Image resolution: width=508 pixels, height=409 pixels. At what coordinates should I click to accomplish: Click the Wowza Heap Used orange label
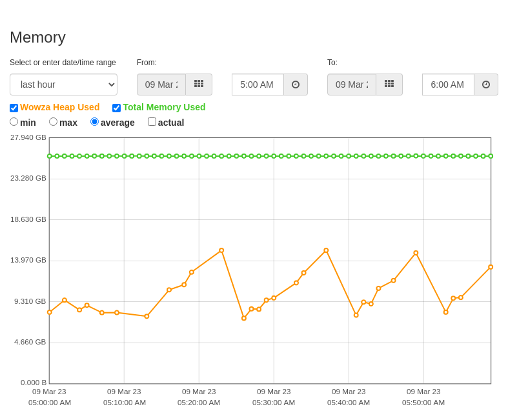pyautogui.click(x=60, y=107)
